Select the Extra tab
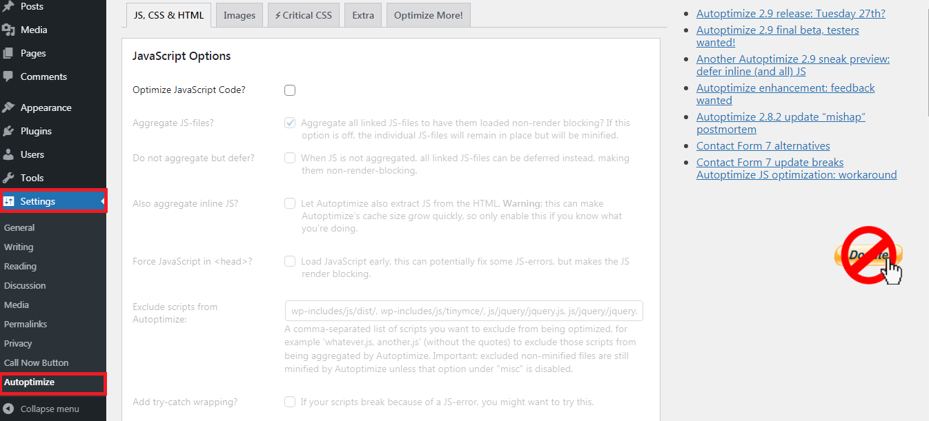The image size is (929, 421). click(363, 15)
